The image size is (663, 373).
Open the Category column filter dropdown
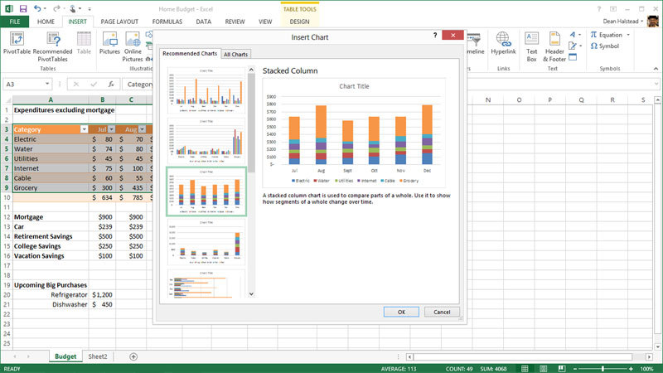point(83,130)
